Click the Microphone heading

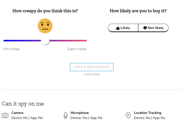point(79,113)
